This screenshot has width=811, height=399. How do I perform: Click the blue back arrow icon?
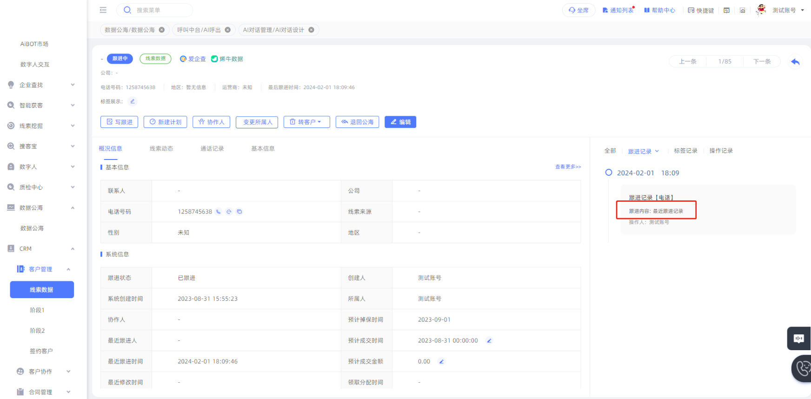point(795,61)
